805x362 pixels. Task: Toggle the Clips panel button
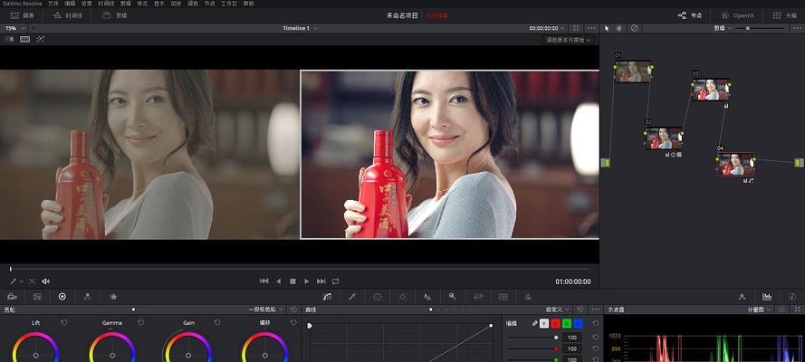click(x=114, y=15)
